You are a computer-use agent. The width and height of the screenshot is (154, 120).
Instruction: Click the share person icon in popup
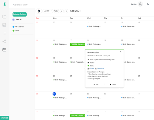pos(88,69)
